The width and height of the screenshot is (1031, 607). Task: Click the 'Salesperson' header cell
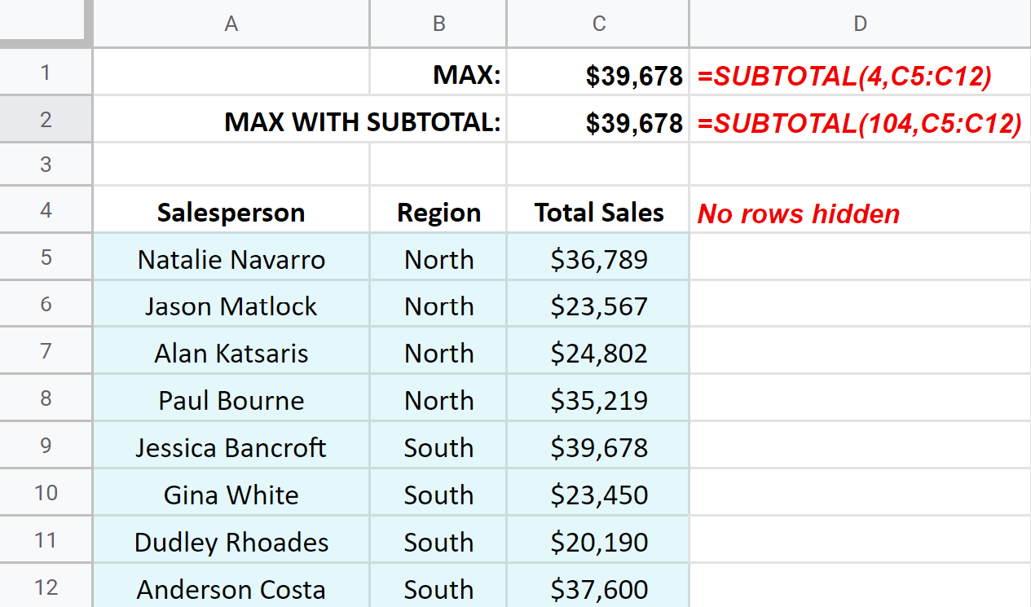click(231, 210)
